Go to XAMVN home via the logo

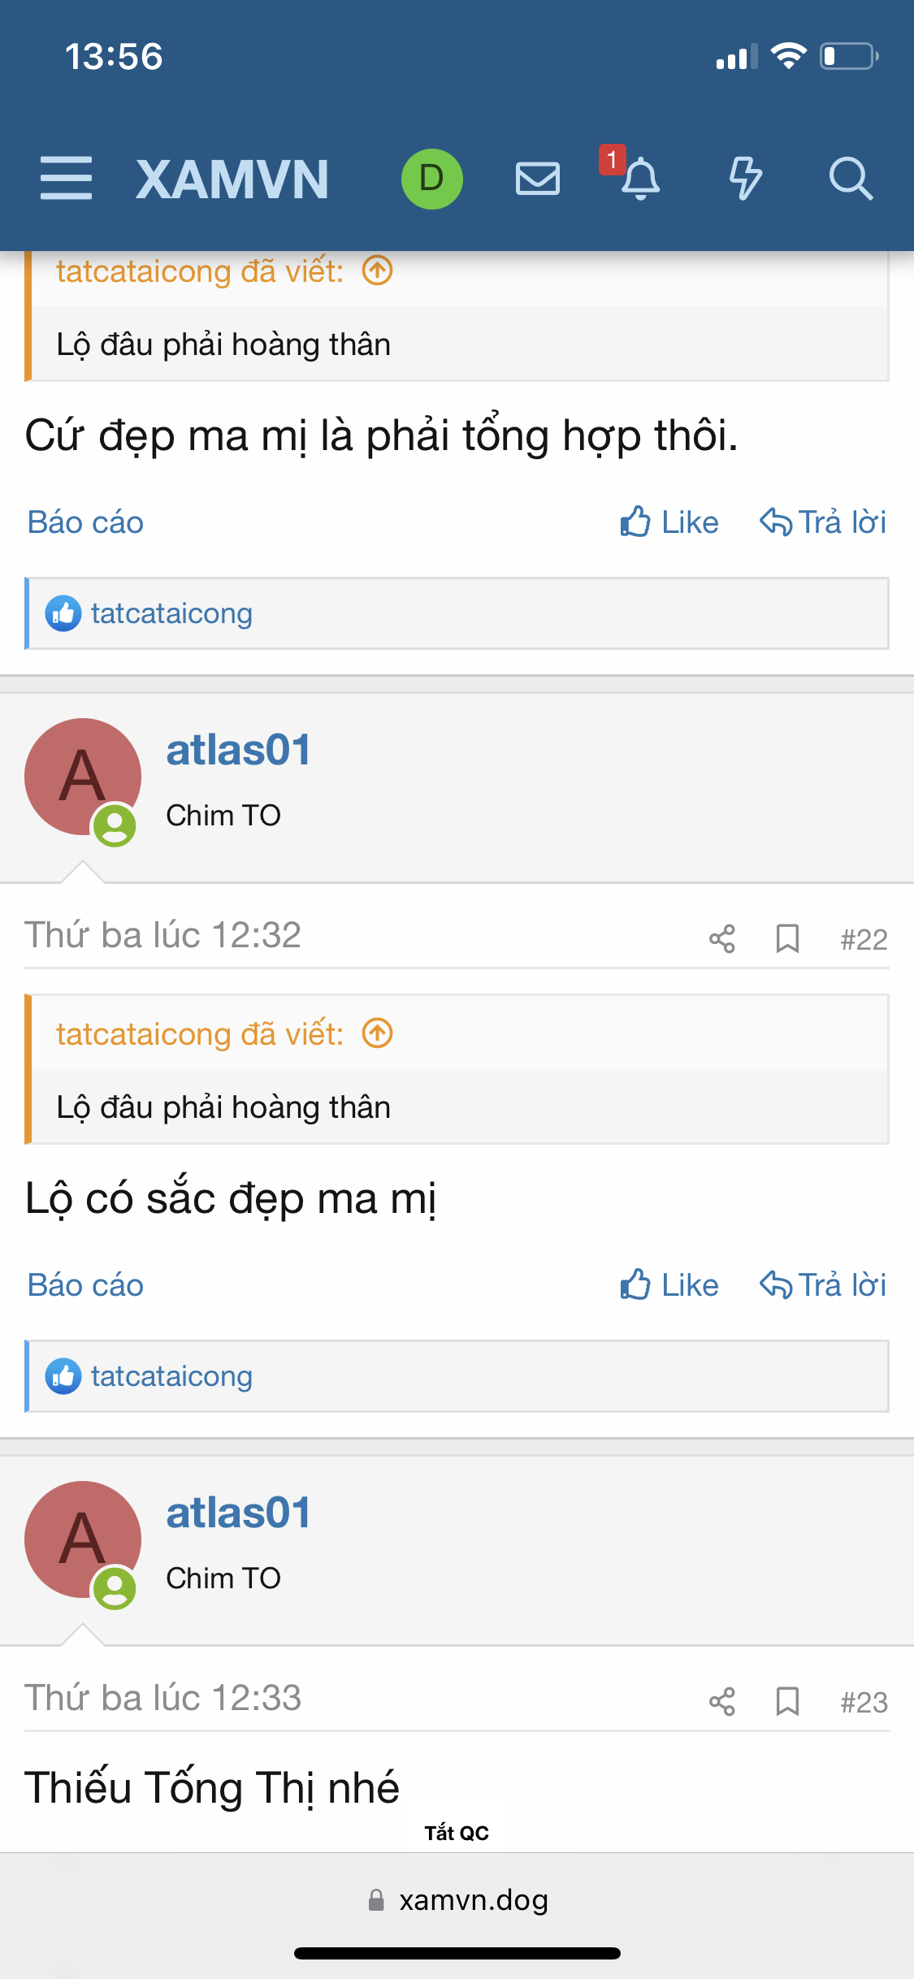point(233,180)
